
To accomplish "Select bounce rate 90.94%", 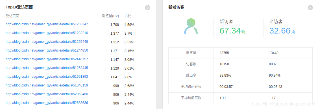I will coord(275,75).
